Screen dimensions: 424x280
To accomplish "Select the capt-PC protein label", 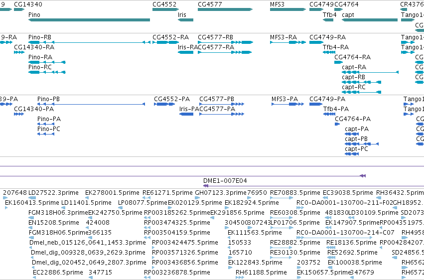I will click(356, 149).
